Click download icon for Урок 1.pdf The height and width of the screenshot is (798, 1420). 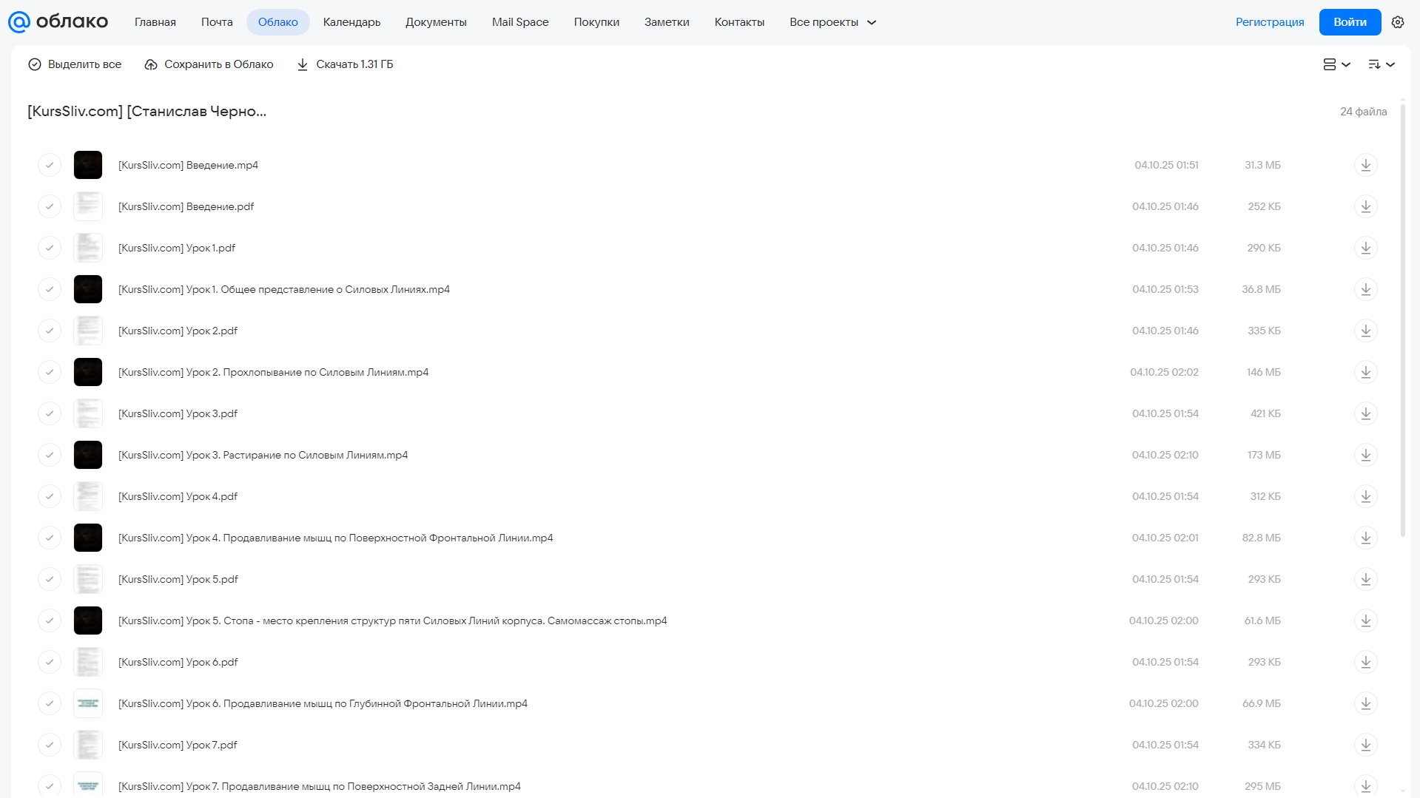tap(1365, 248)
